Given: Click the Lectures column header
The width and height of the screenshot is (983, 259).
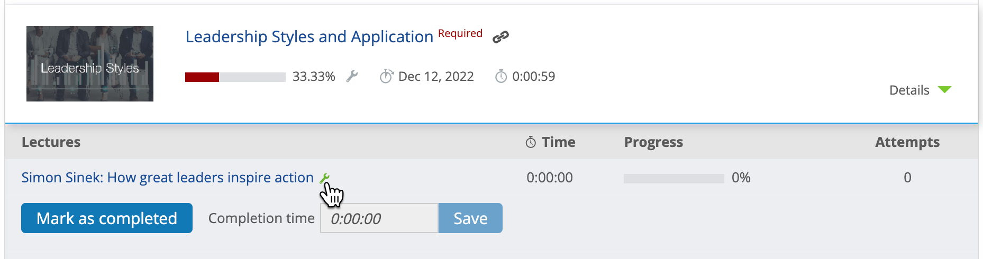Looking at the screenshot, I should point(51,142).
